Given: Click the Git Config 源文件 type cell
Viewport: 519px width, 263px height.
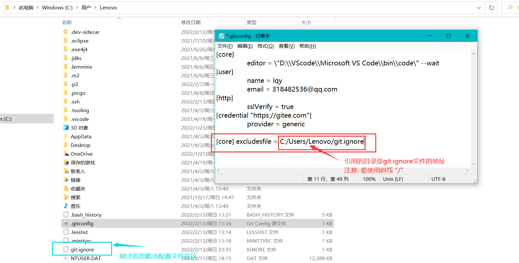Looking at the screenshot, I should pos(266,223).
